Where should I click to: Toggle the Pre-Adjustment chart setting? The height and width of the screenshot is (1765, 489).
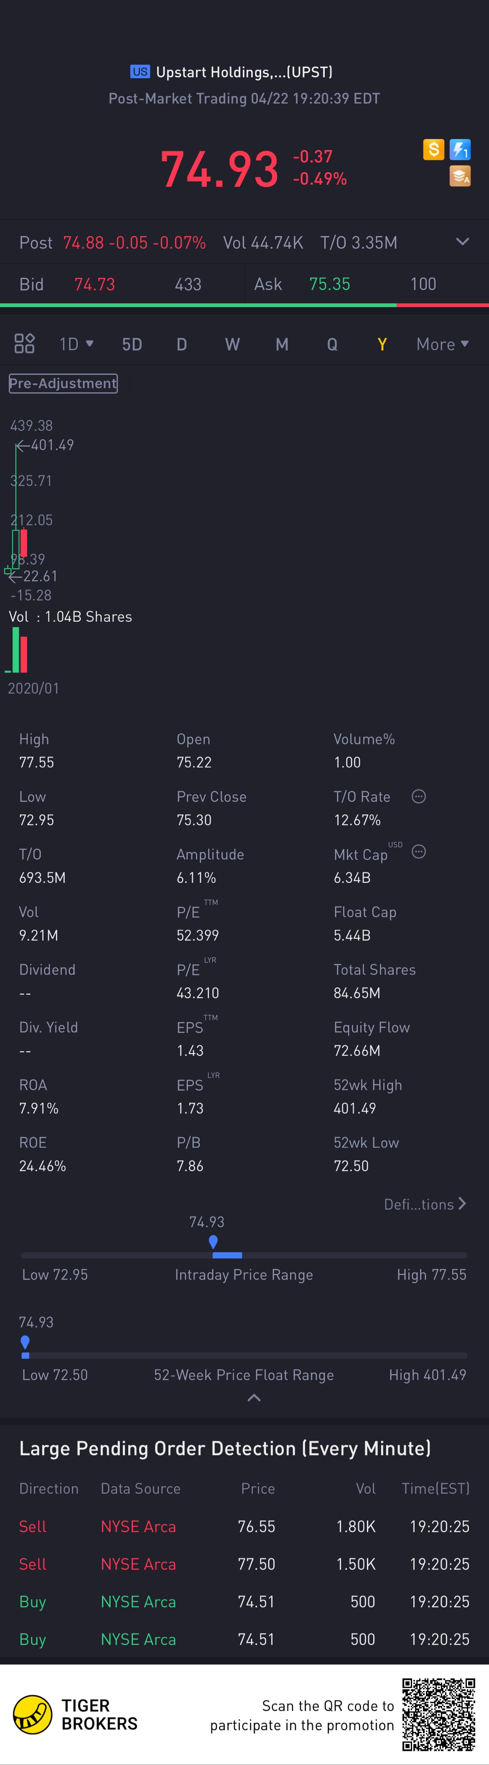pos(63,383)
